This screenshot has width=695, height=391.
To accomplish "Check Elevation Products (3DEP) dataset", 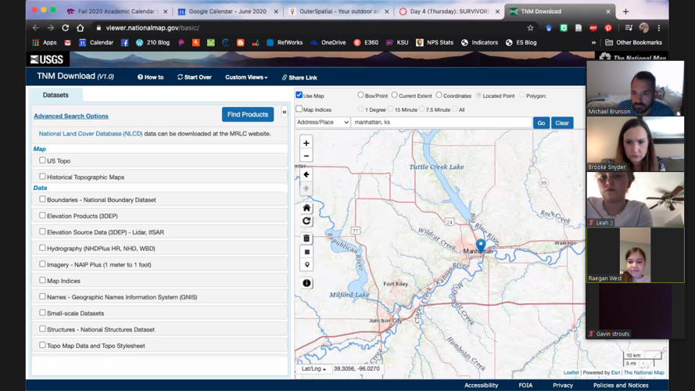I will click(42, 215).
